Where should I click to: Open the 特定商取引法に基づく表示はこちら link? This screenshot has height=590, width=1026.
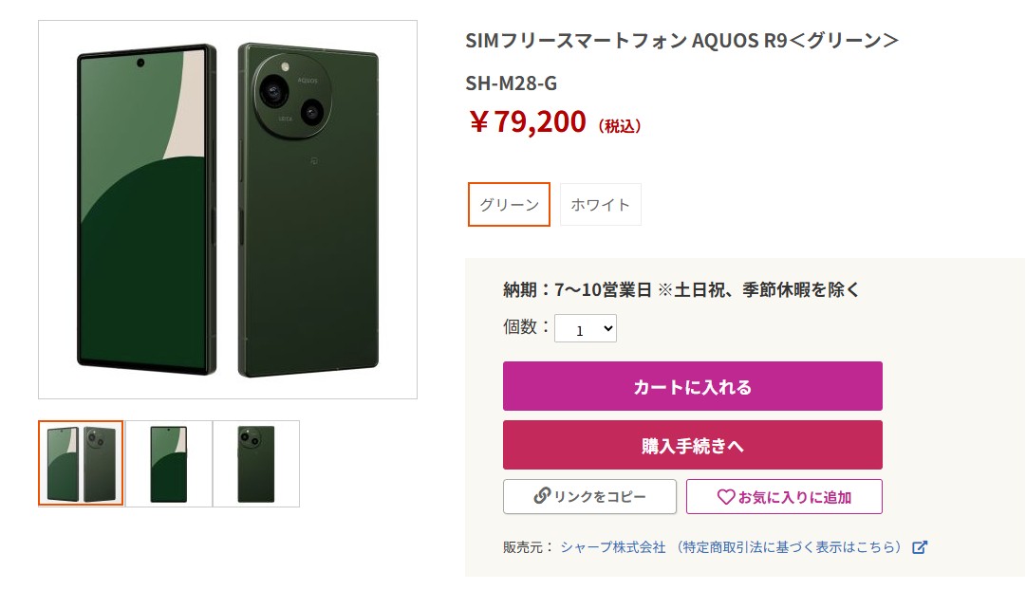[x=788, y=547]
